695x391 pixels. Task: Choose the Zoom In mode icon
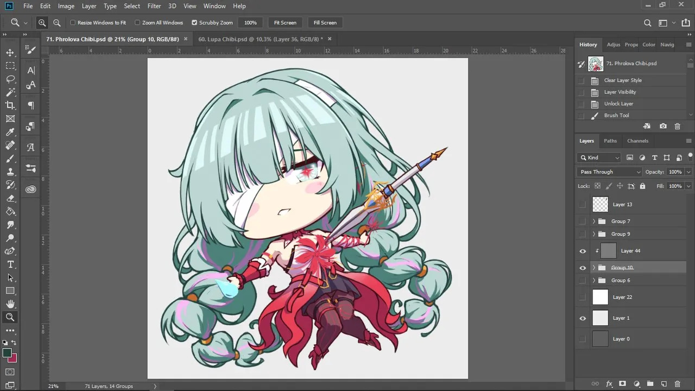[42, 23]
